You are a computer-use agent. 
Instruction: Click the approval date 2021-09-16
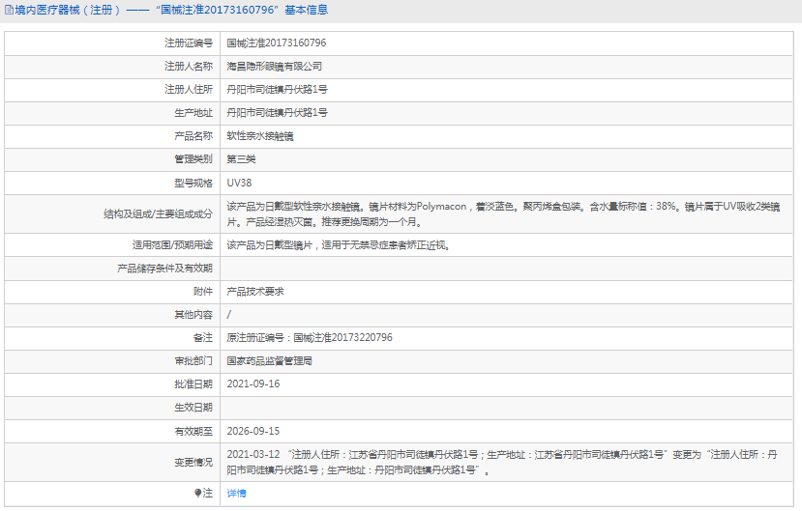coord(252,383)
